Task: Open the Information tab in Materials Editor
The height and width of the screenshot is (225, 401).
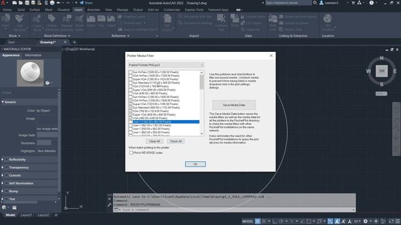Action: (x=33, y=55)
